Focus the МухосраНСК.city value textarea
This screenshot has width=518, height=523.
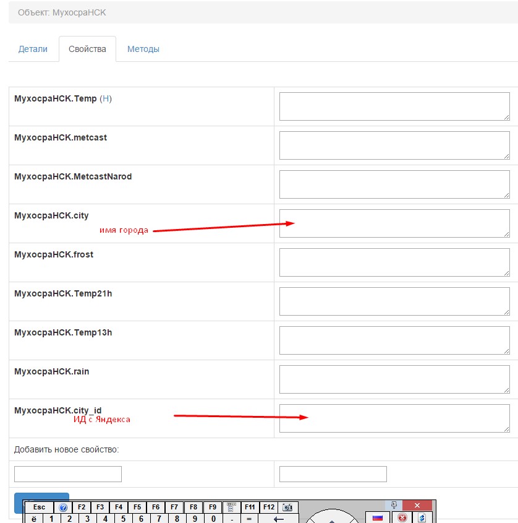(394, 223)
